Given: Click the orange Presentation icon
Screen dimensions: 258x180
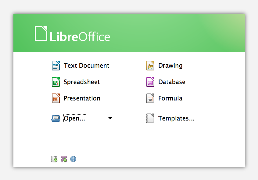Looking at the screenshot, I should click(x=56, y=98).
